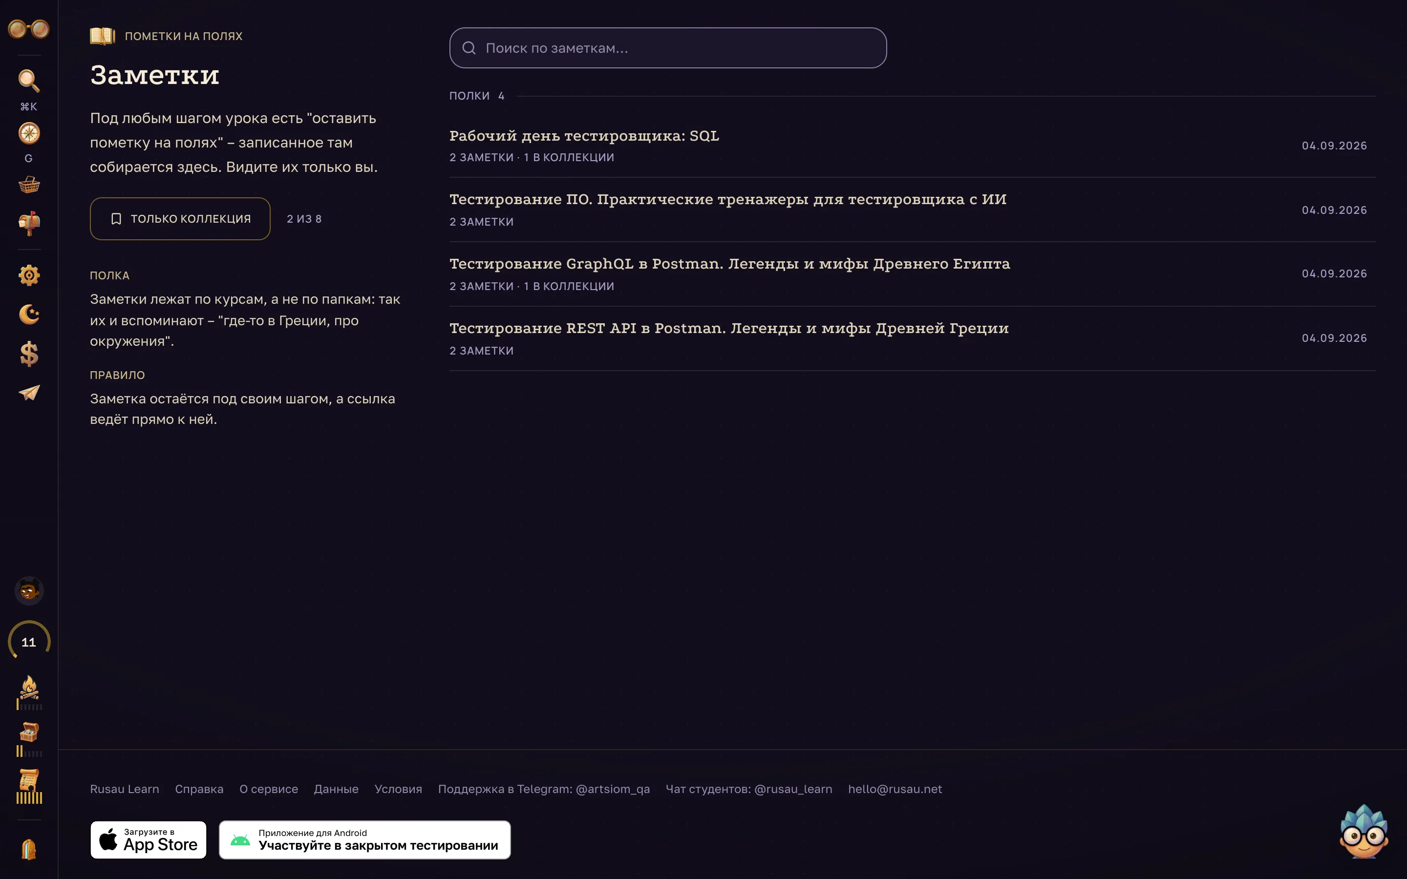The width and height of the screenshot is (1407, 879).
Task: Click the hello@rusau.net email link
Action: 895,789
